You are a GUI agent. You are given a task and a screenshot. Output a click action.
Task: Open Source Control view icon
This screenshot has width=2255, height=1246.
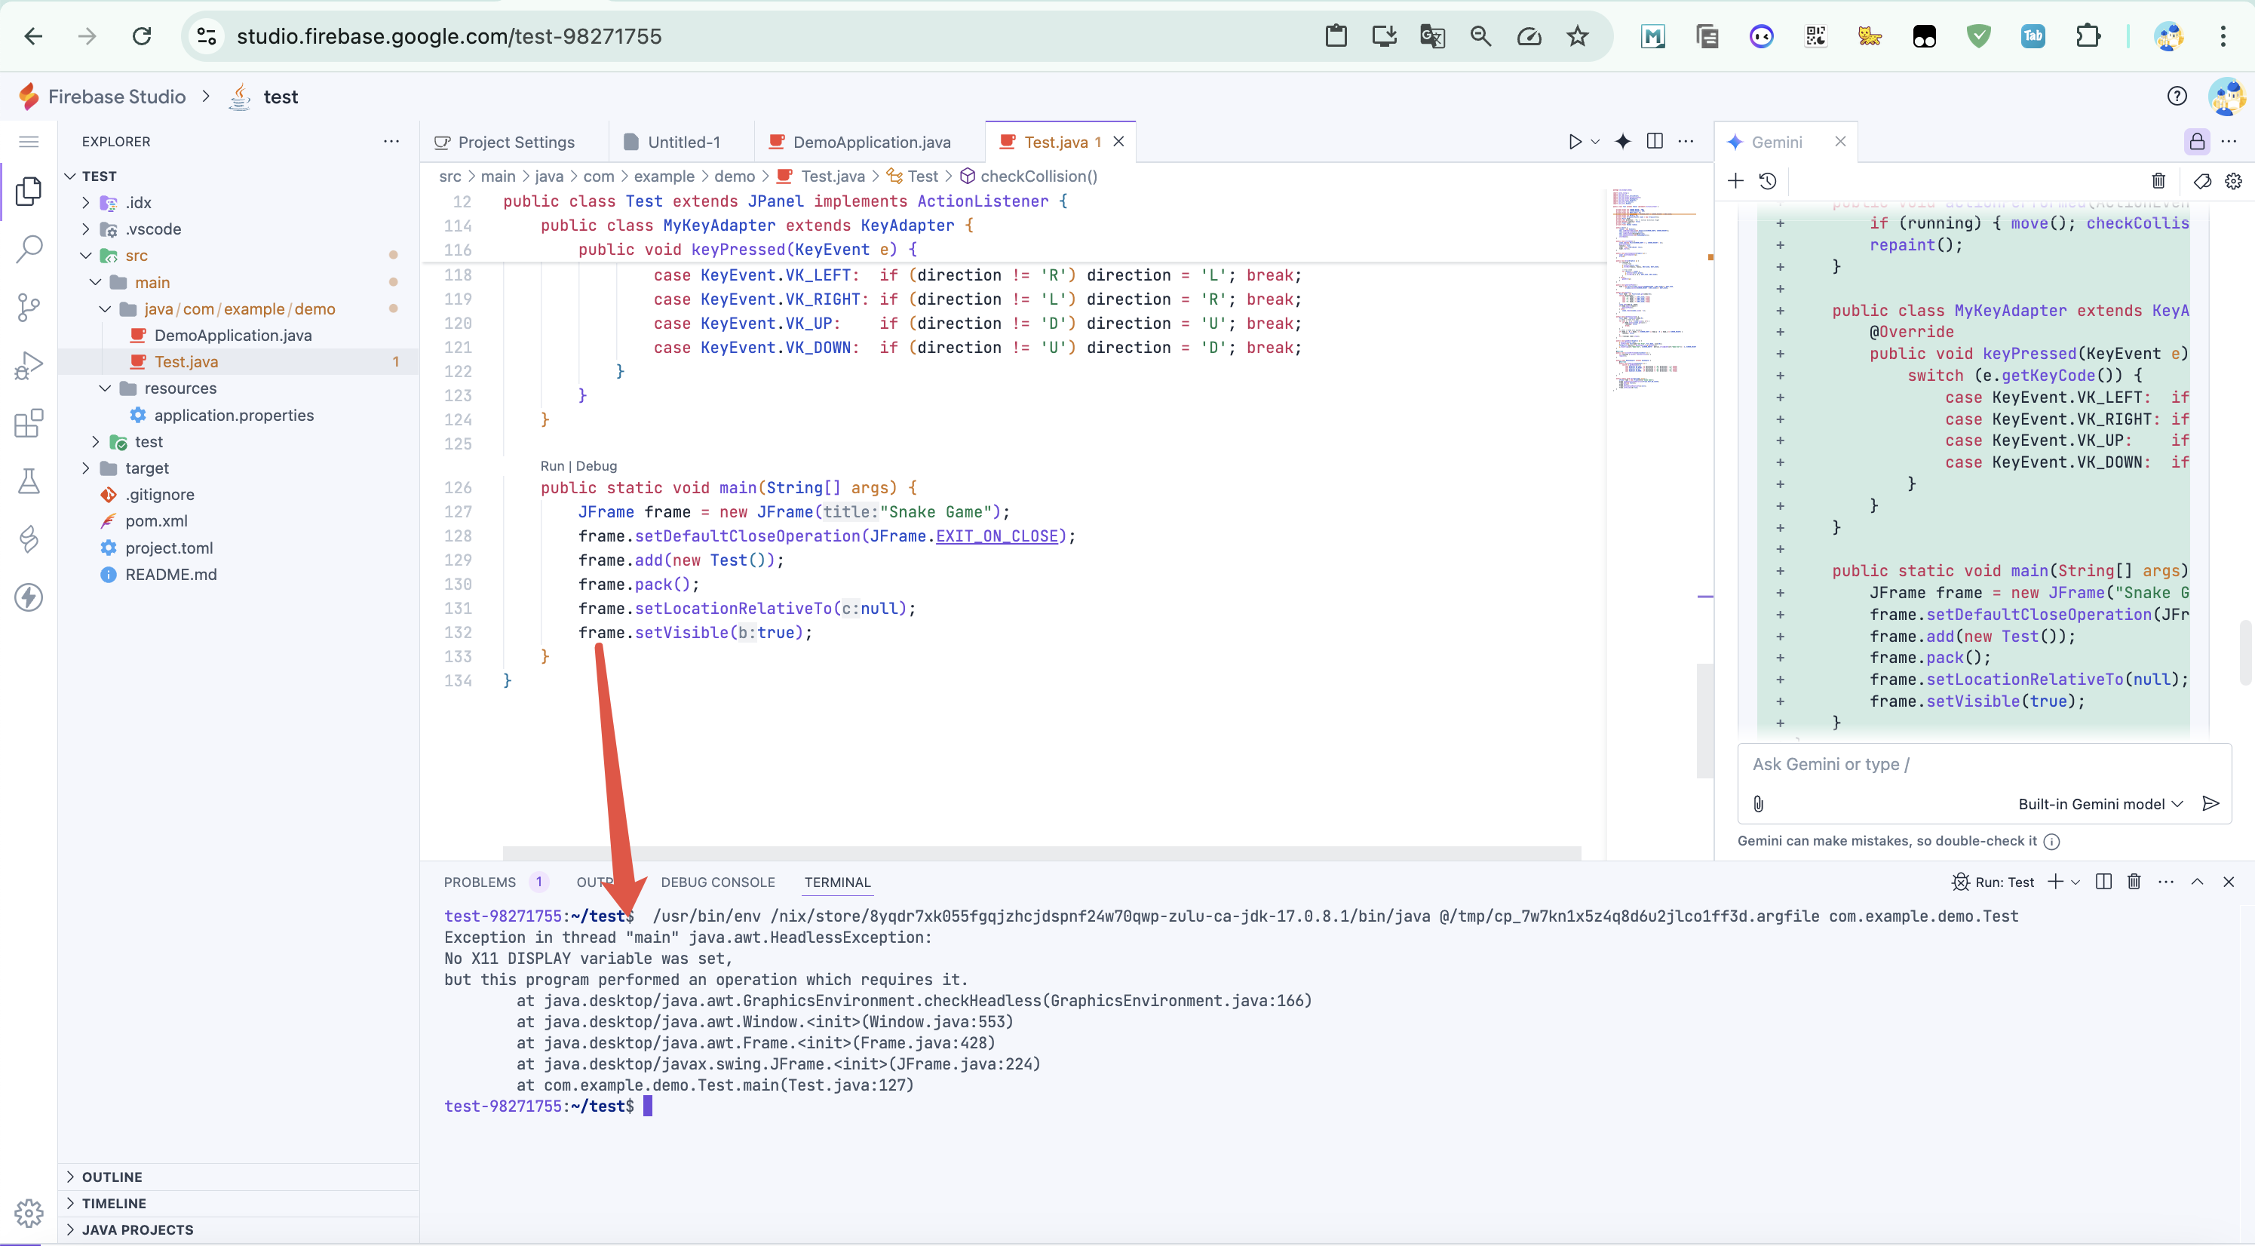tap(29, 307)
